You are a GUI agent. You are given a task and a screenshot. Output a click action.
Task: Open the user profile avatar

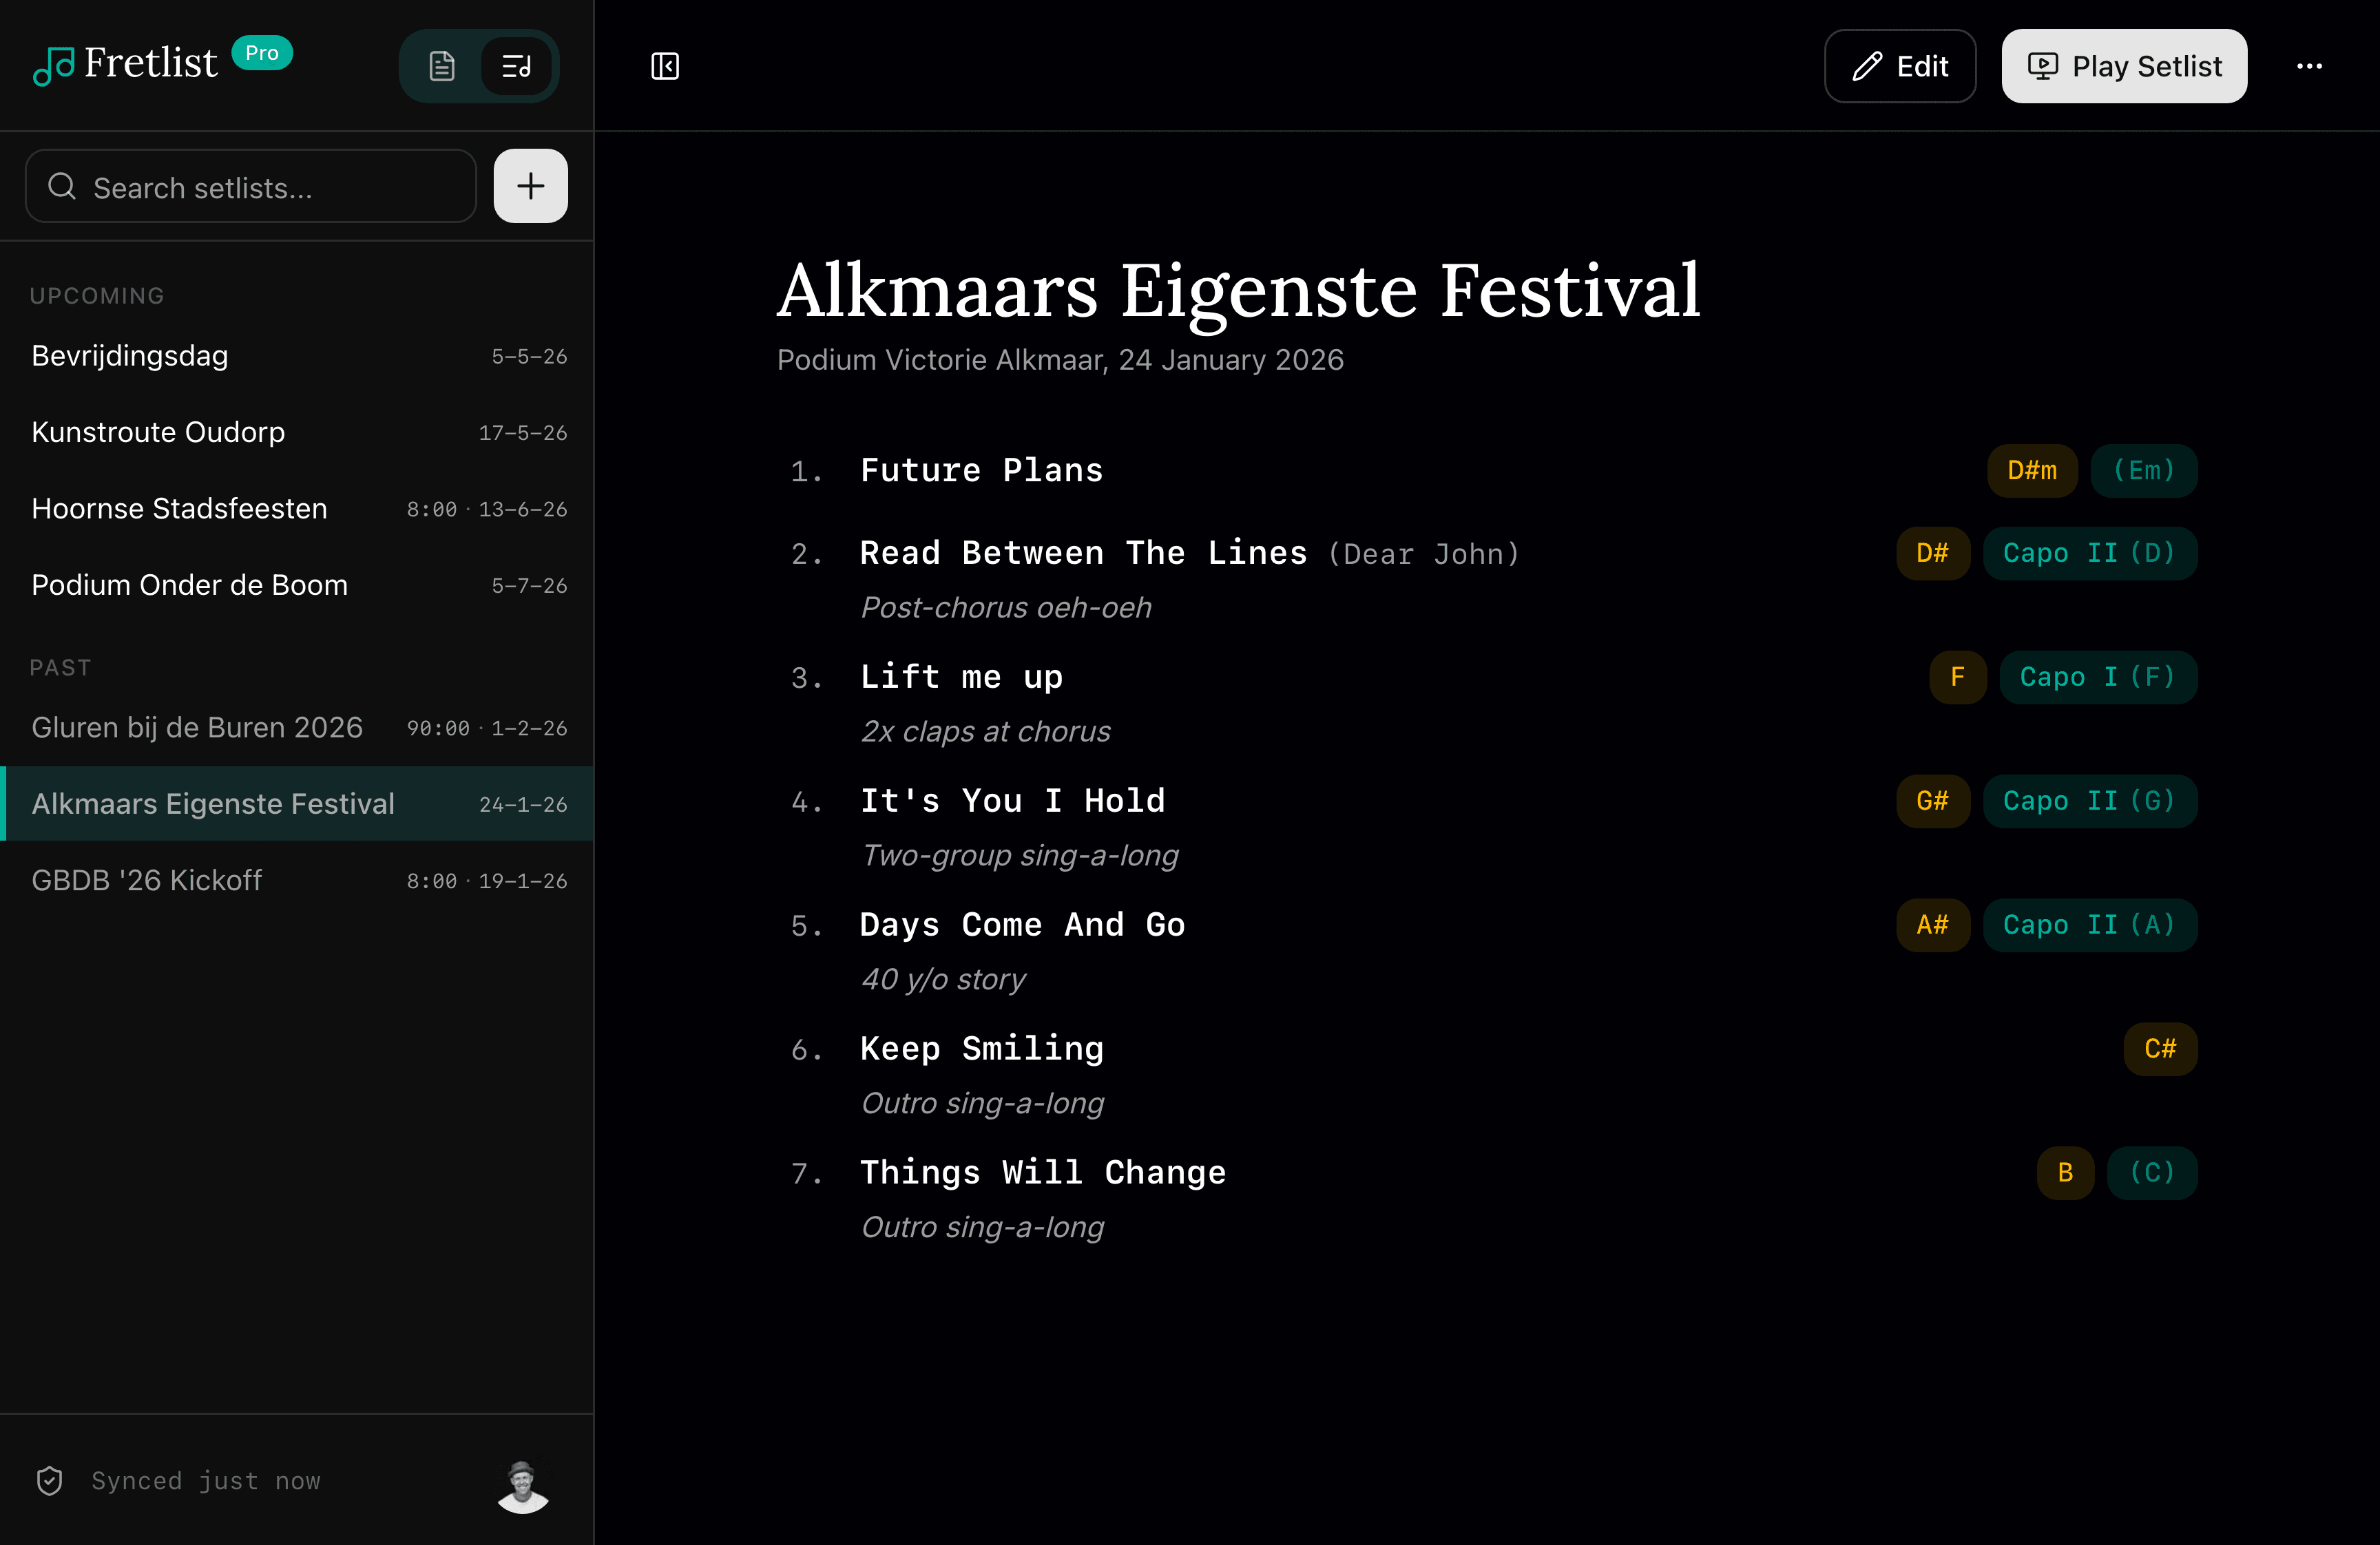pyautogui.click(x=522, y=1486)
